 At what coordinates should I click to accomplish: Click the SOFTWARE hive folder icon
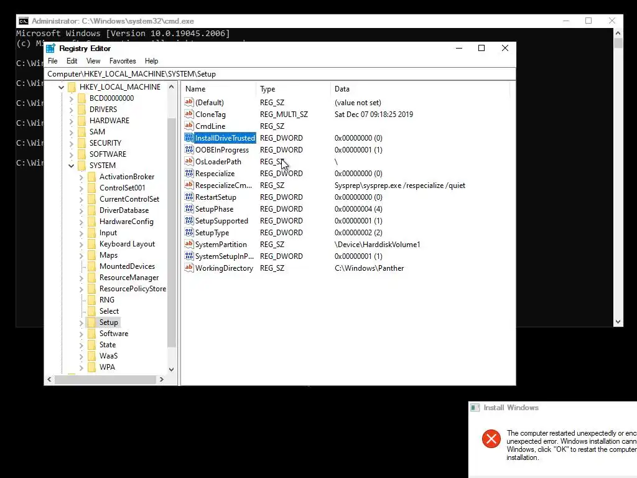click(x=82, y=154)
